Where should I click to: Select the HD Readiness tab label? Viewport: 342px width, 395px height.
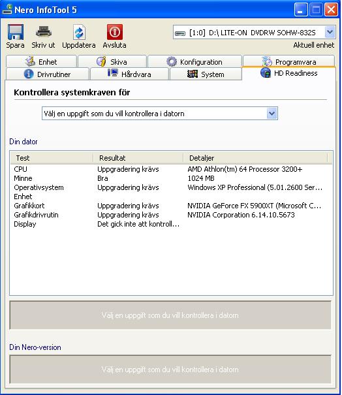click(296, 73)
